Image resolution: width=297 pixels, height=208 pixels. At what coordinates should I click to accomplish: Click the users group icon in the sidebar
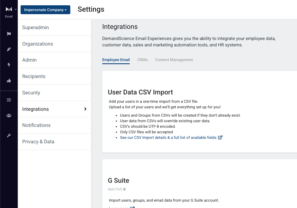tap(9, 116)
